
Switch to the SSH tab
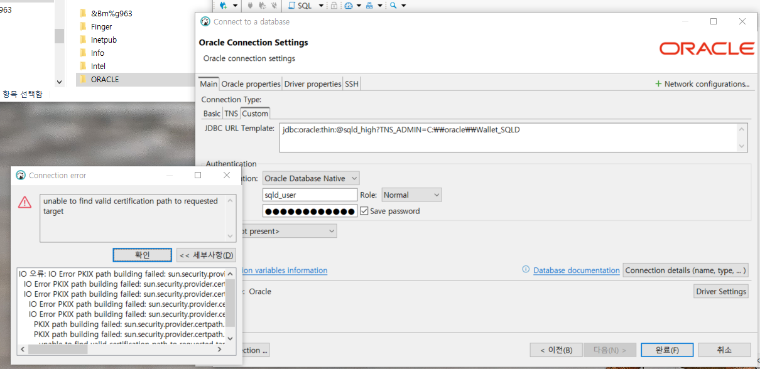pos(352,83)
